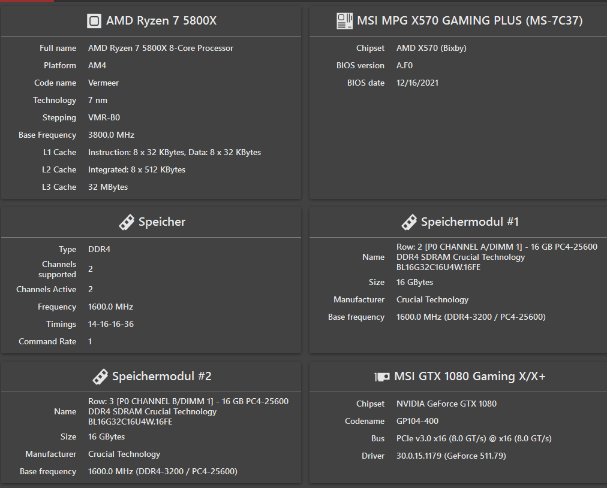Click Crucial Technology manufacturer in Speichermodul #1
The width and height of the screenshot is (607, 488).
click(x=432, y=300)
